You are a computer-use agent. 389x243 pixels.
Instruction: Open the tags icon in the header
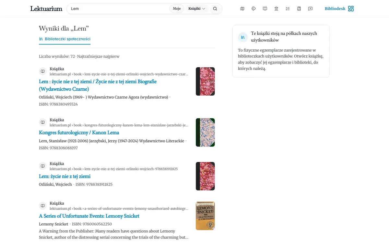[253, 9]
